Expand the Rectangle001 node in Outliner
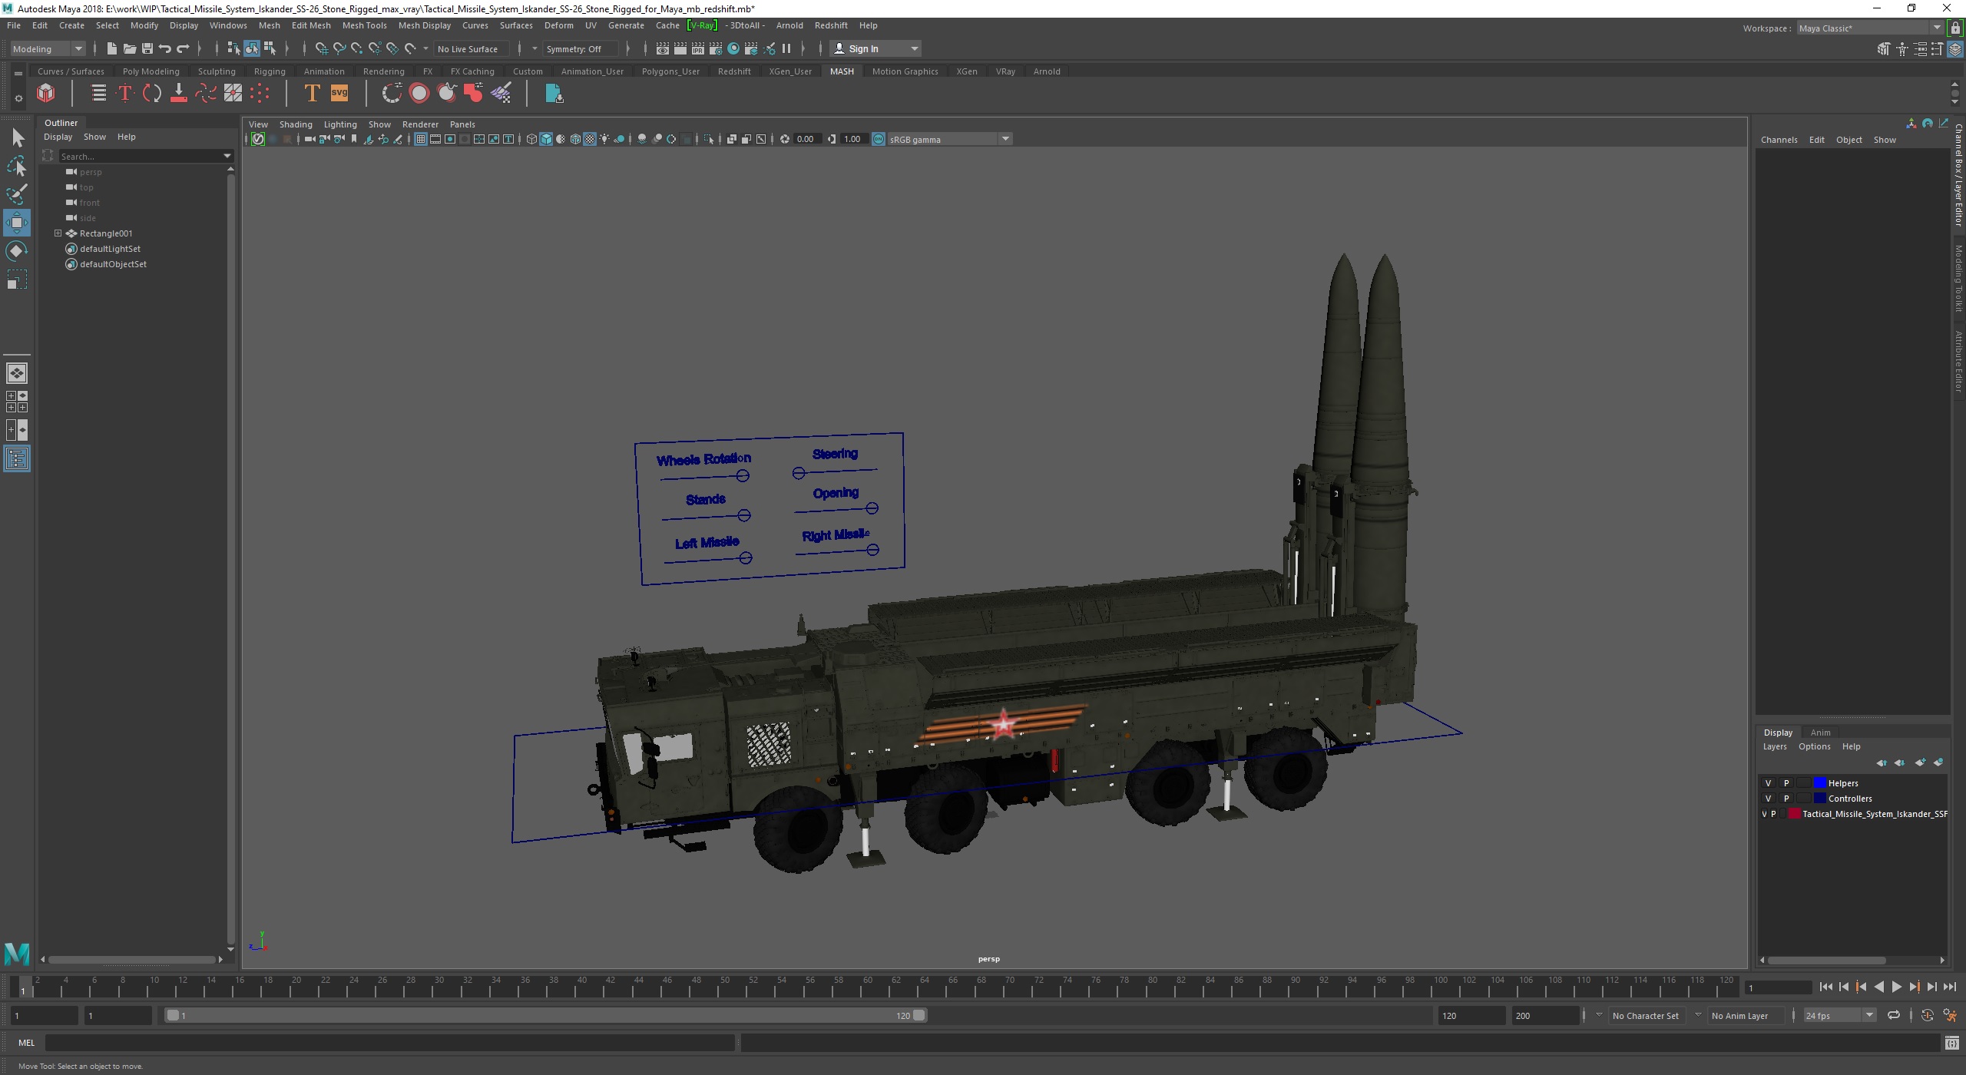 tap(58, 233)
